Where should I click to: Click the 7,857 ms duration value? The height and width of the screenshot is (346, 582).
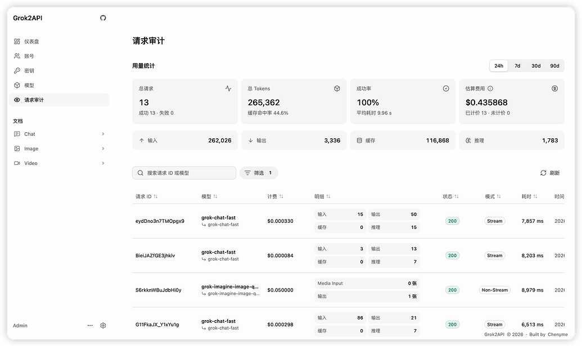point(533,221)
